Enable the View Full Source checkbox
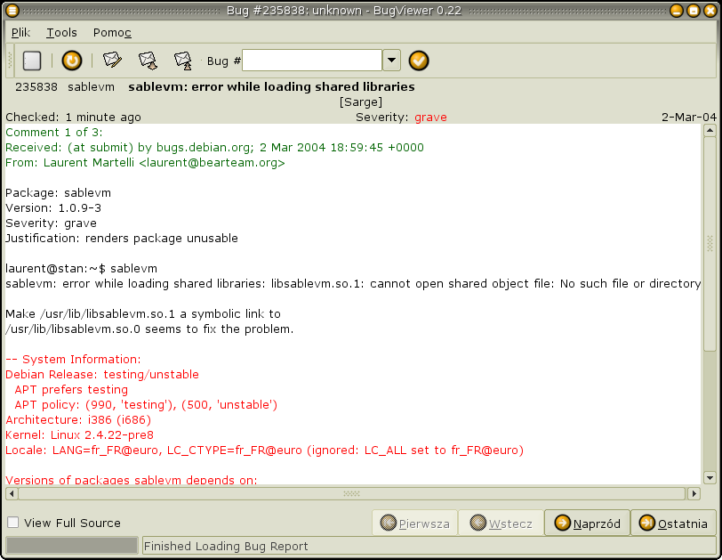This screenshot has width=722, height=560. (12, 523)
